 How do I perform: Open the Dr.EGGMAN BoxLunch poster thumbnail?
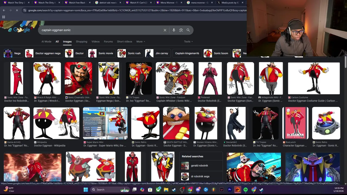point(295,123)
